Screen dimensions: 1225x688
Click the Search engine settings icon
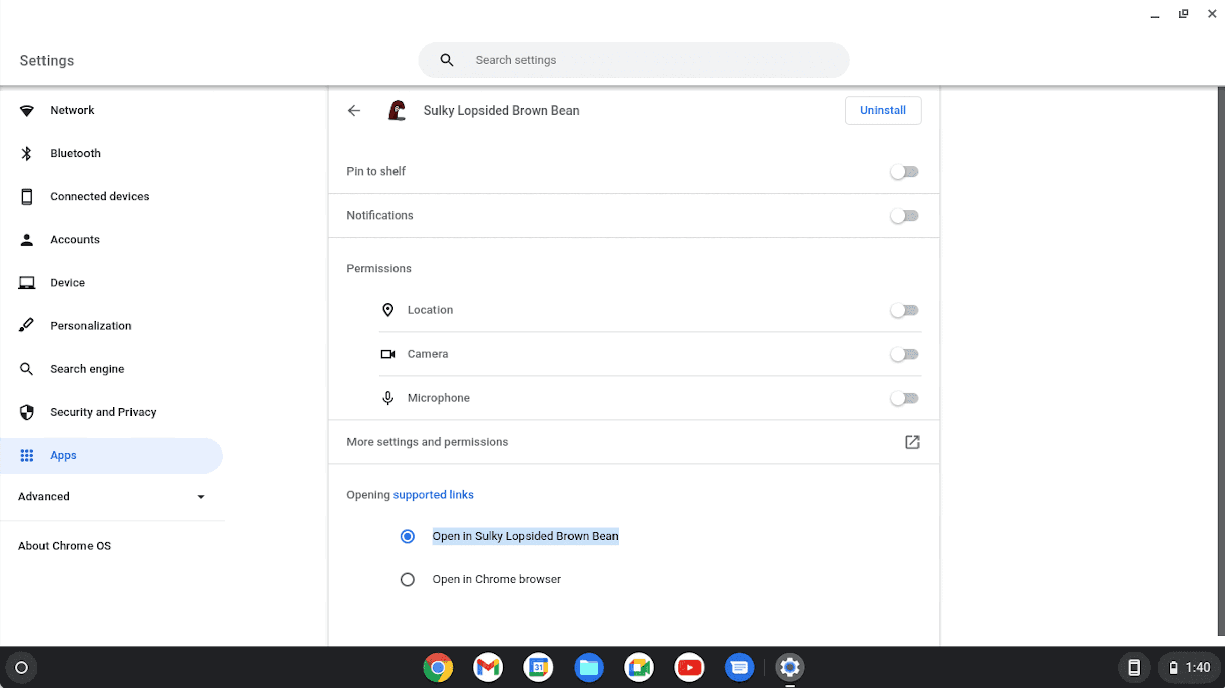coord(27,368)
